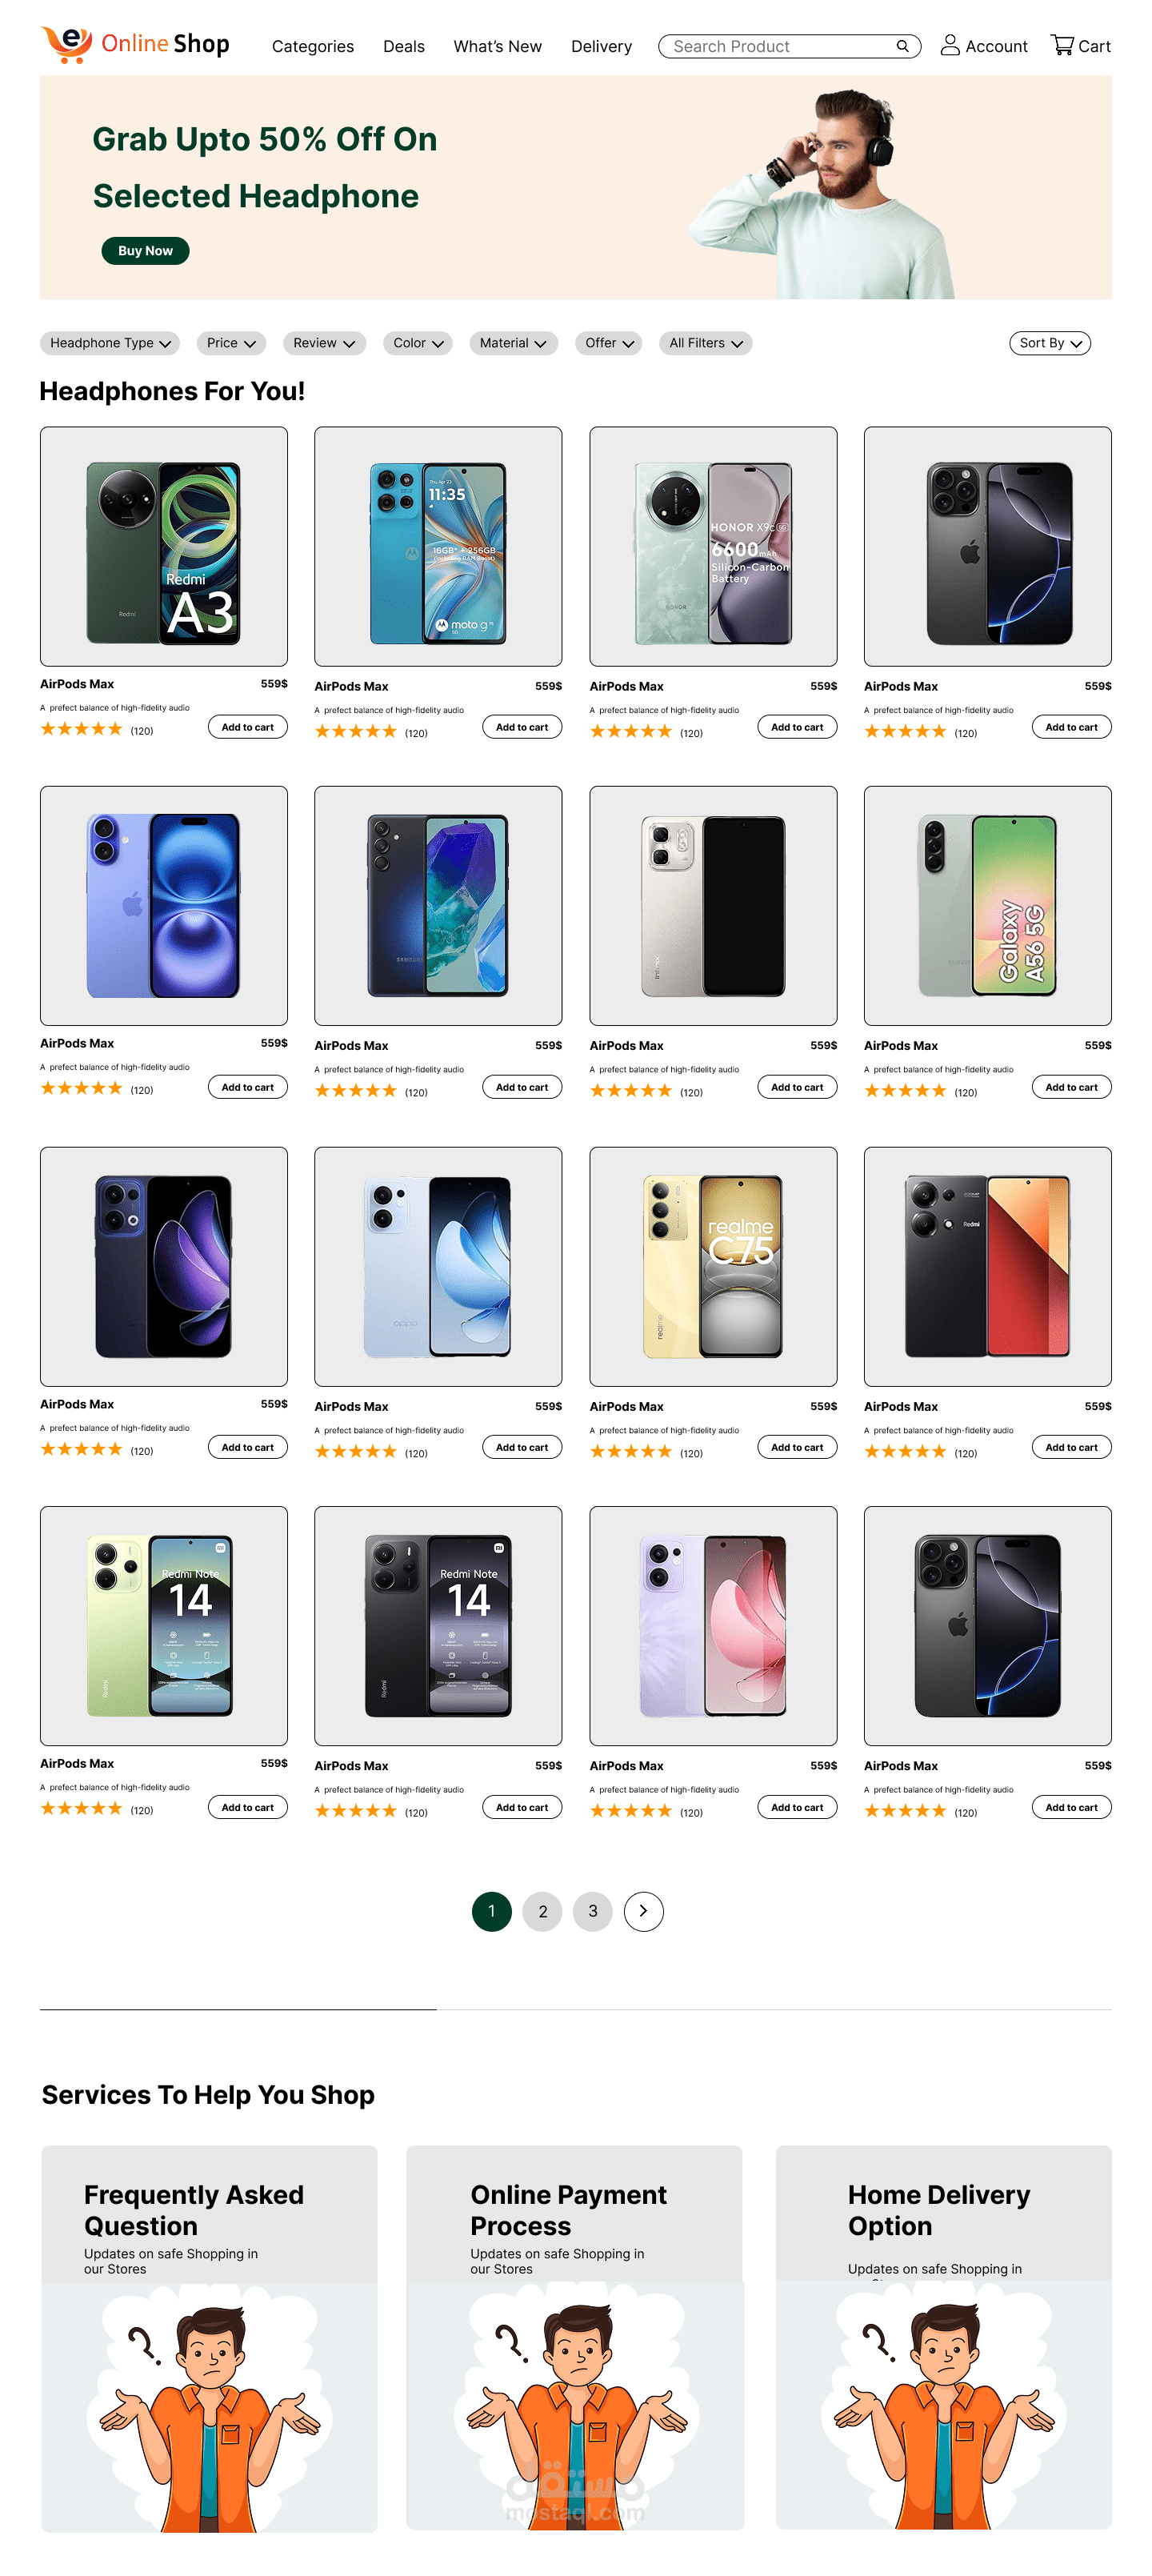Open Account via the user icon
The width and height of the screenshot is (1152, 2576).
[950, 45]
